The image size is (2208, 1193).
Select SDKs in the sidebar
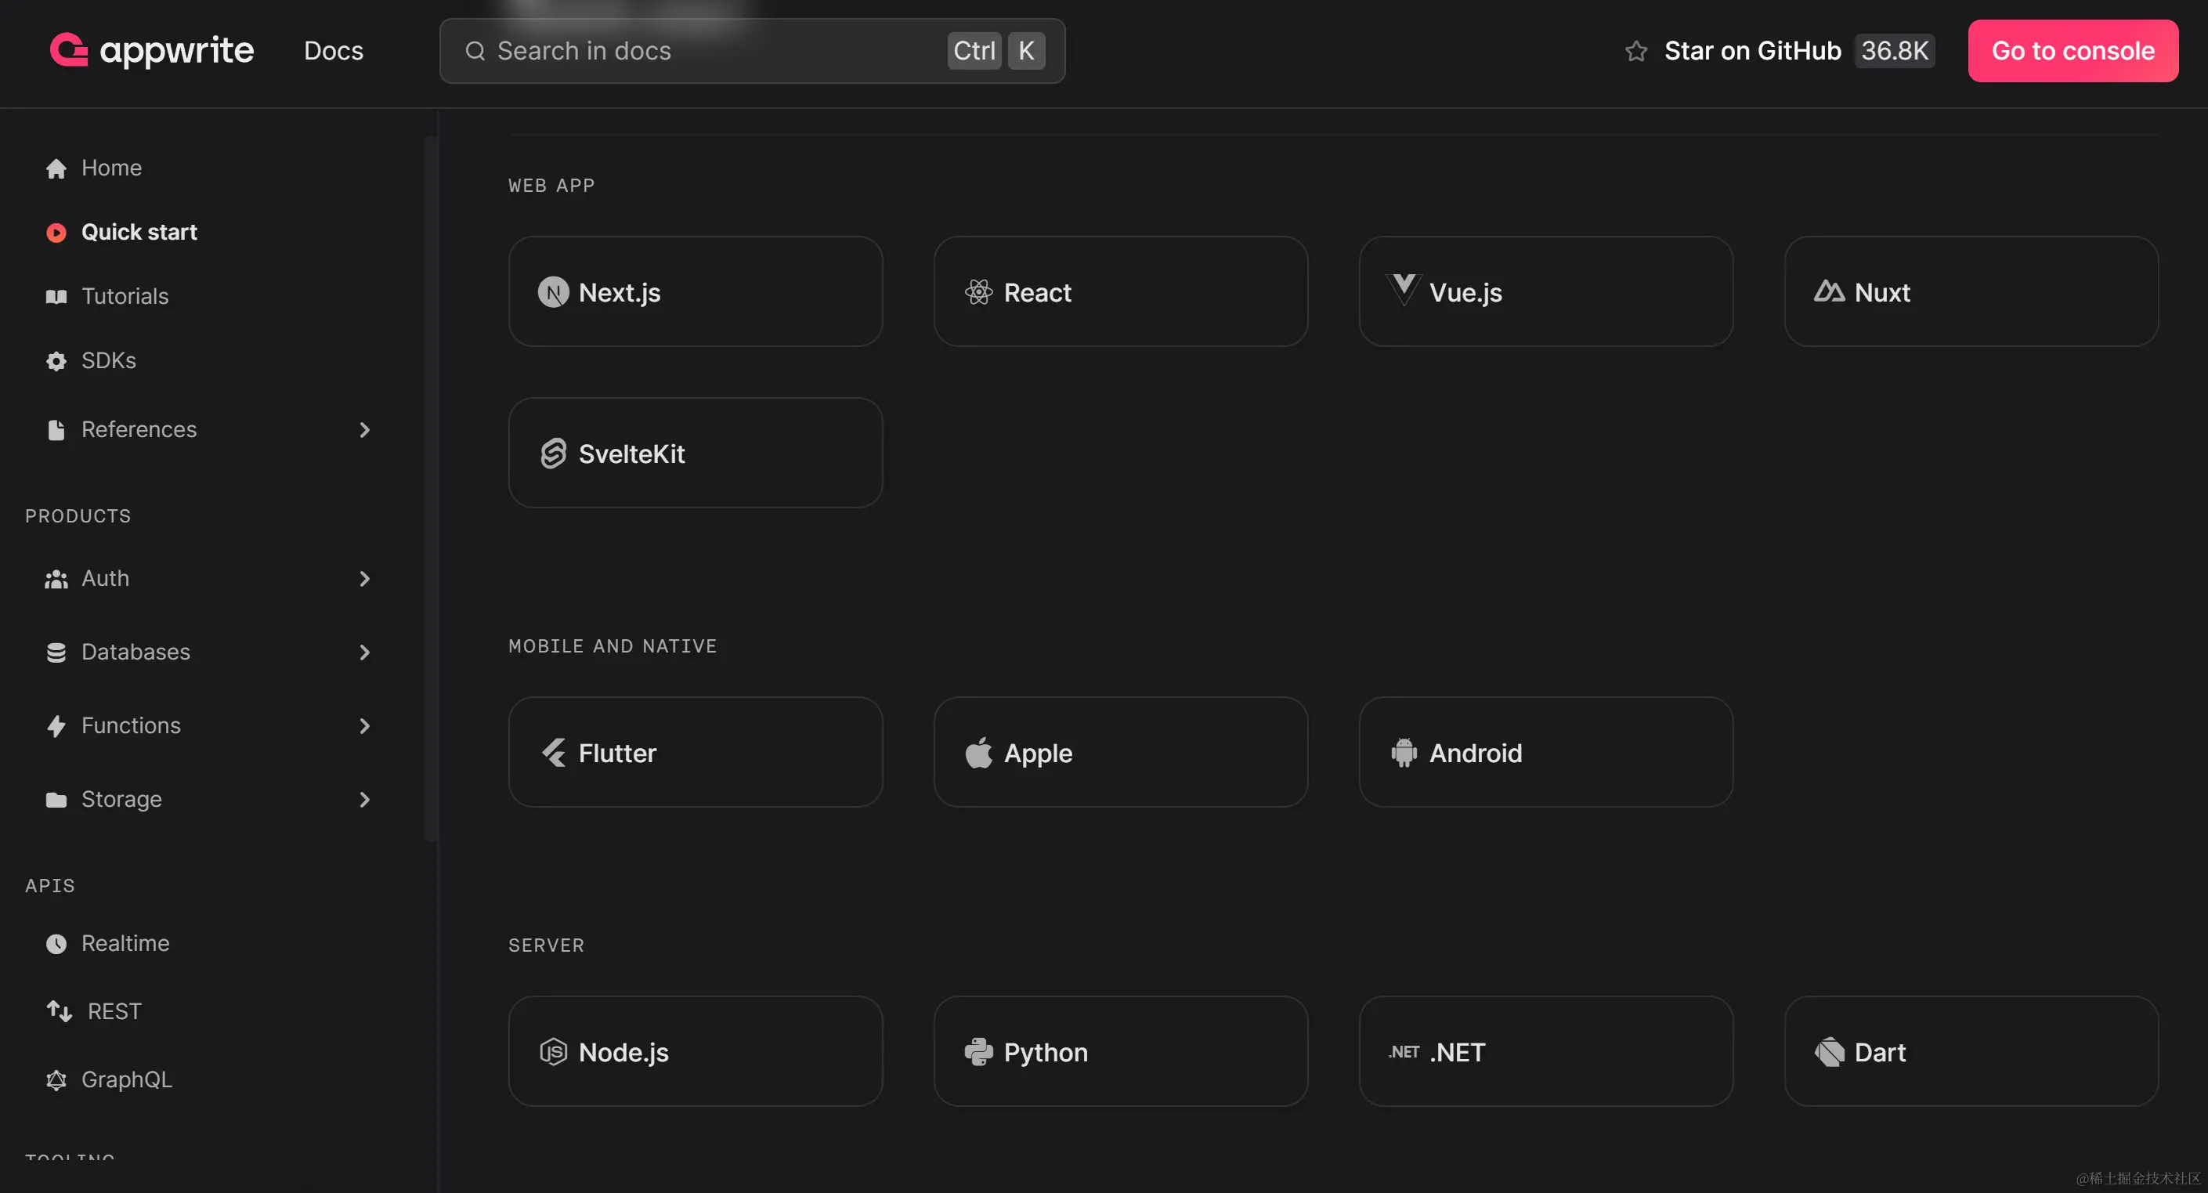point(108,361)
